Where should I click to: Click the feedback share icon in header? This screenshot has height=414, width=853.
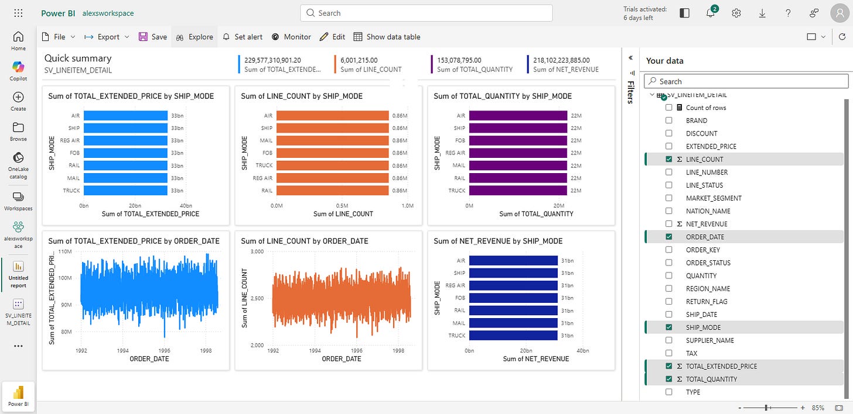[814, 13]
